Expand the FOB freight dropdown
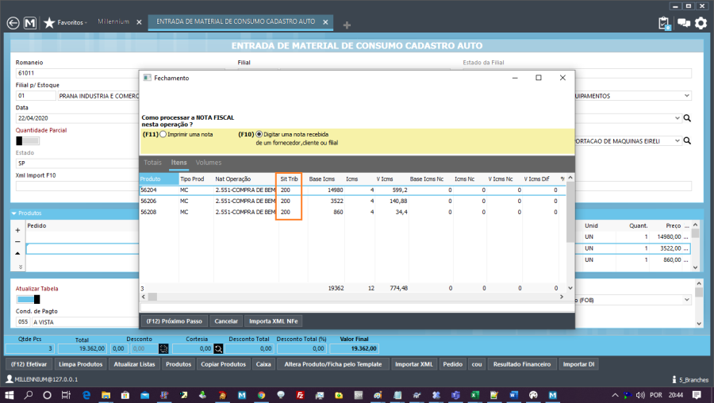 pos(686,300)
